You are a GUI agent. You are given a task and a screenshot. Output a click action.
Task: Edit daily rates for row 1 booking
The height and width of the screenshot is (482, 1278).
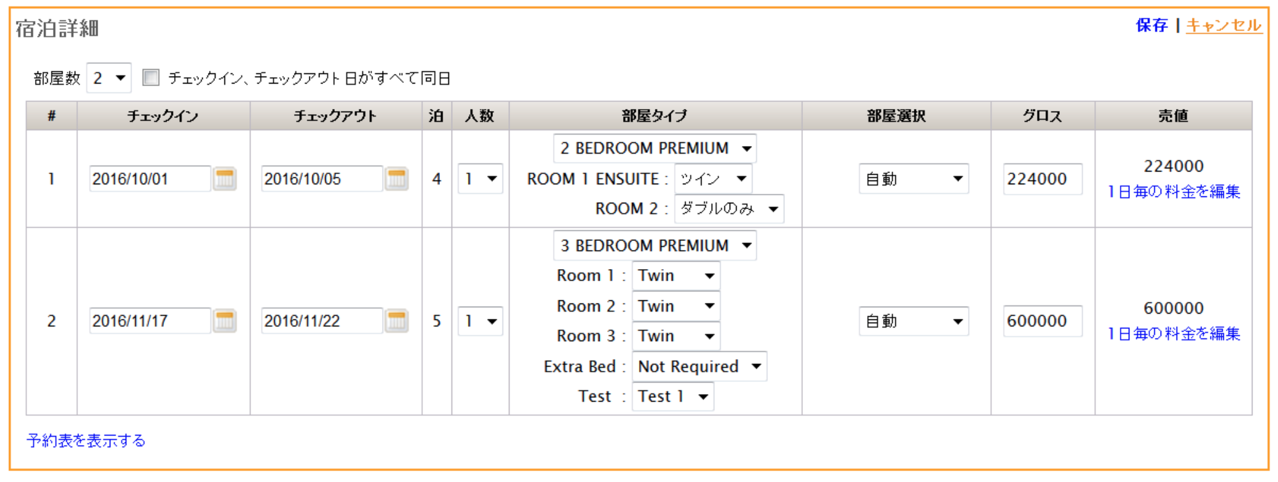1173,192
